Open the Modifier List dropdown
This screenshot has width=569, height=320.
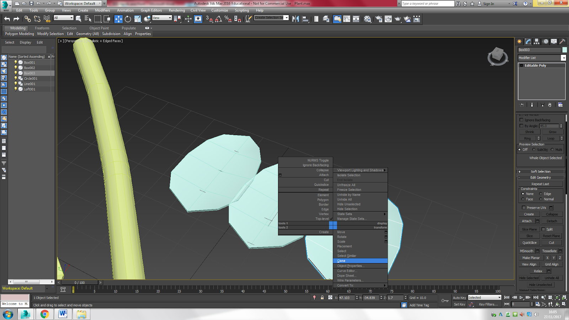coord(563,58)
